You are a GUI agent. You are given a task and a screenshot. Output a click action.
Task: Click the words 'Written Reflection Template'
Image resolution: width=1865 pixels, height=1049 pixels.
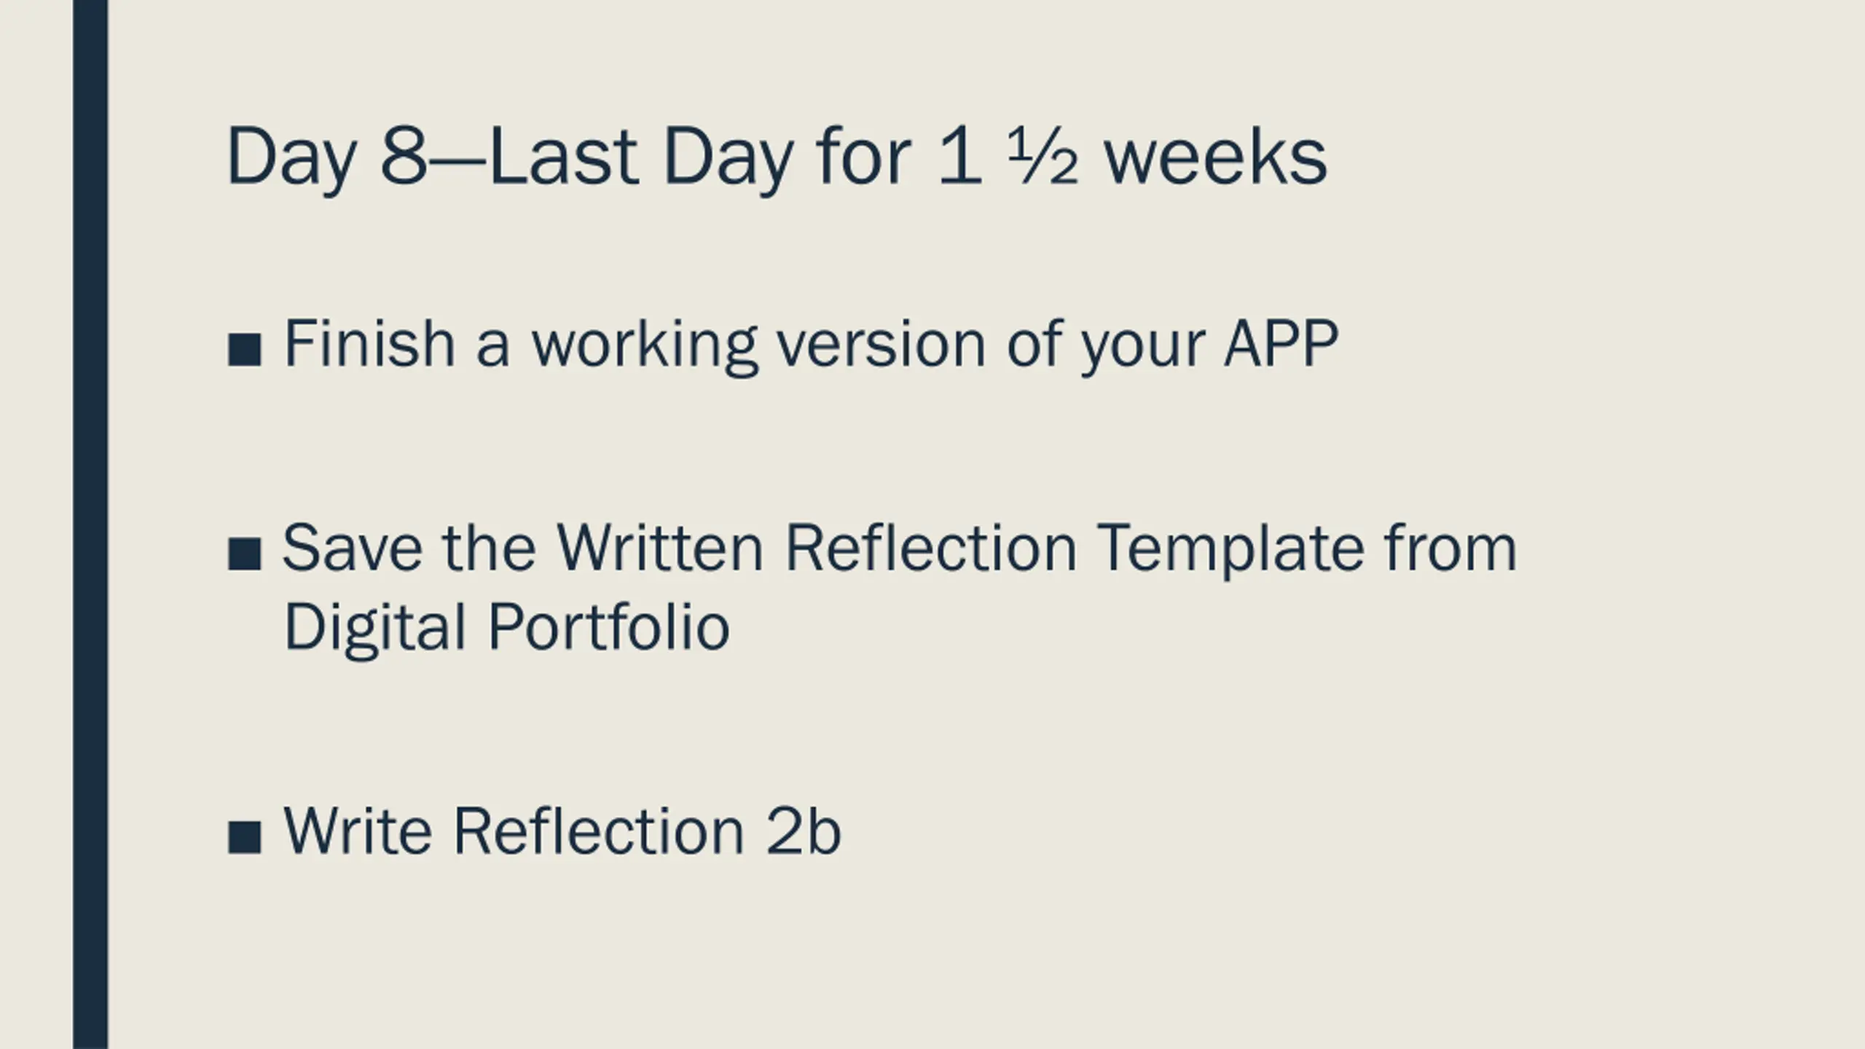[x=962, y=549]
